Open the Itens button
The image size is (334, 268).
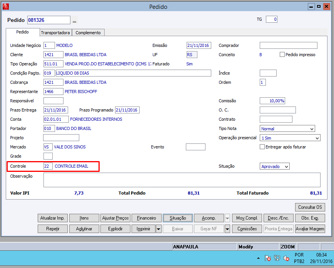click(84, 218)
